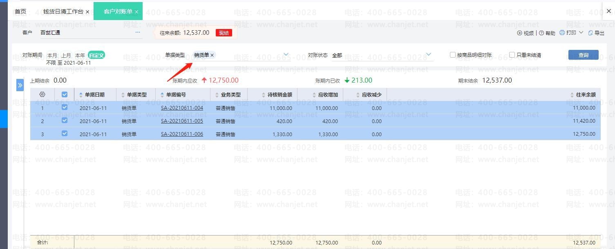
Task: Close the 钱货日清工作台 tab
Action: 87,12
